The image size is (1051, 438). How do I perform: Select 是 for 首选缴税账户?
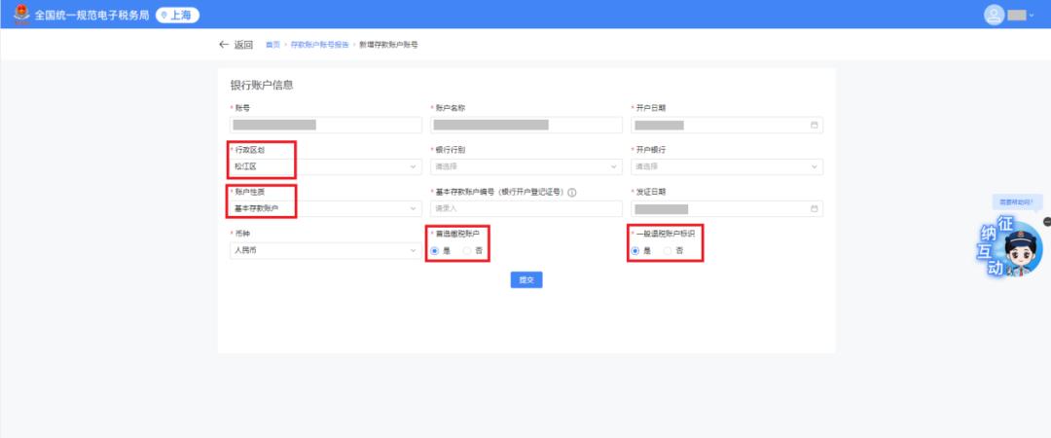(x=435, y=251)
